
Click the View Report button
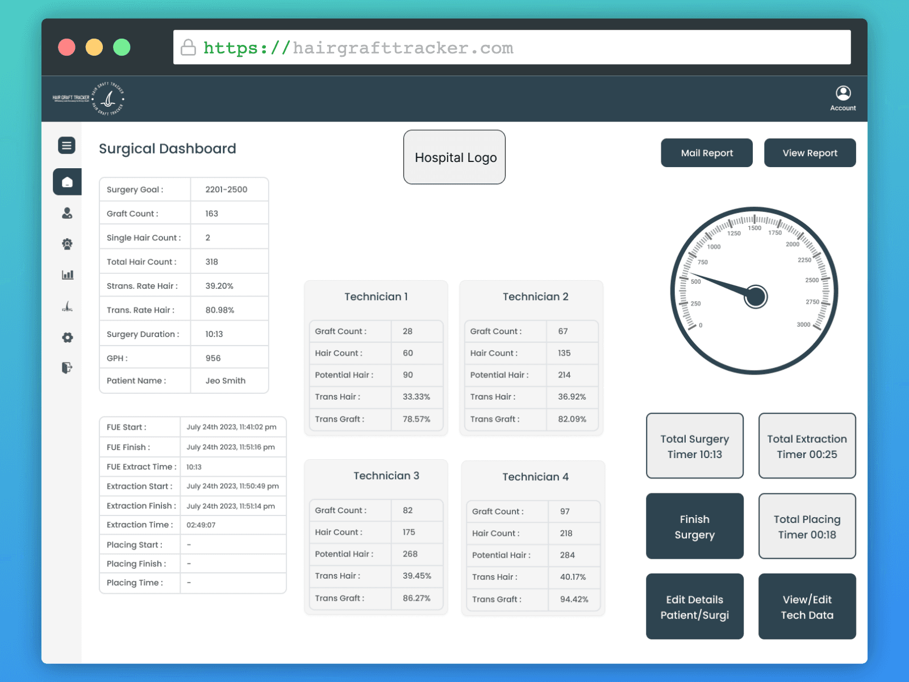[810, 153]
